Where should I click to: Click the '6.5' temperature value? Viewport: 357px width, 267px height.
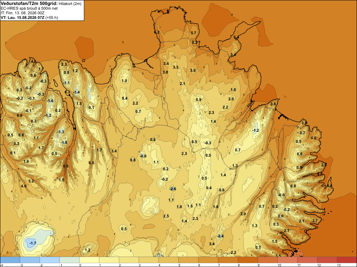[91, 163]
